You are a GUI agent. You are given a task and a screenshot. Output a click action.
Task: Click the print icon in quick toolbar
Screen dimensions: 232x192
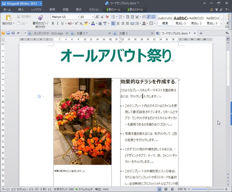(13, 33)
